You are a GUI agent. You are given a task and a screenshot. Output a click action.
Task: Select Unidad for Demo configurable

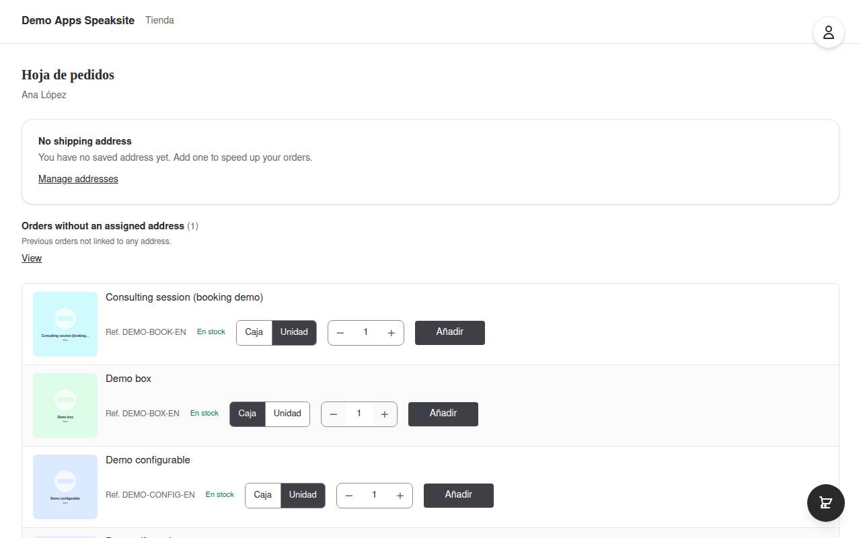click(x=303, y=495)
